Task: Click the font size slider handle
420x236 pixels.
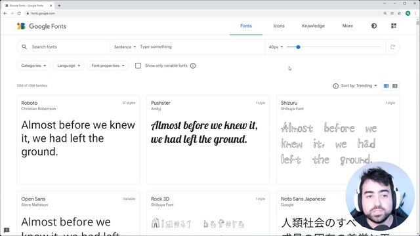Action: tap(298, 47)
